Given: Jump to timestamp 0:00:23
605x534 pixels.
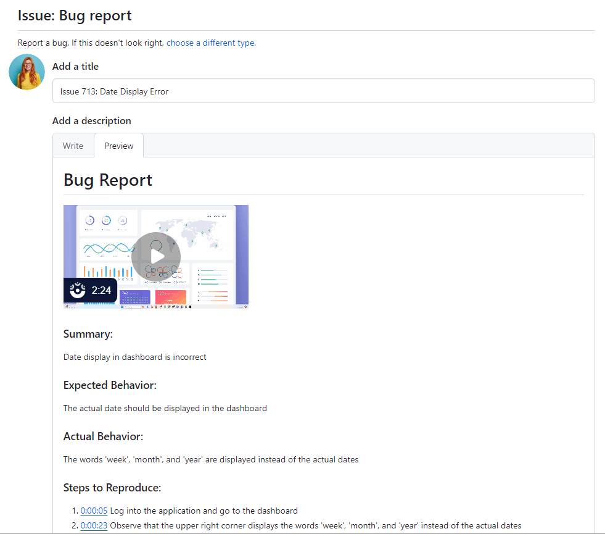Looking at the screenshot, I should click(x=94, y=525).
